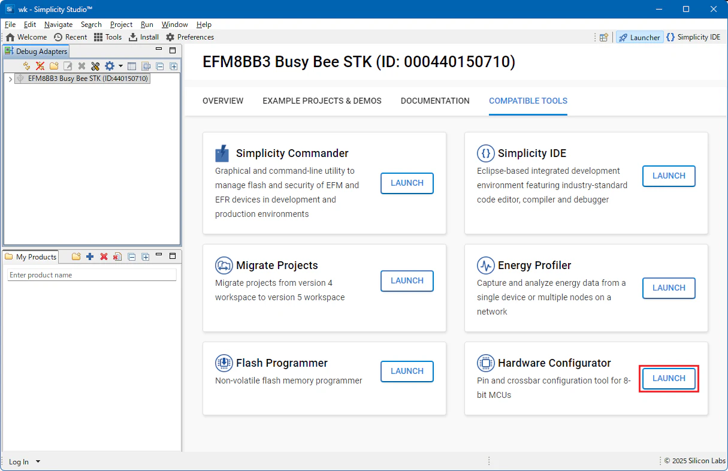Screen dimensions: 728x471
Task: Click the blue plus add product icon
Action: 90,256
